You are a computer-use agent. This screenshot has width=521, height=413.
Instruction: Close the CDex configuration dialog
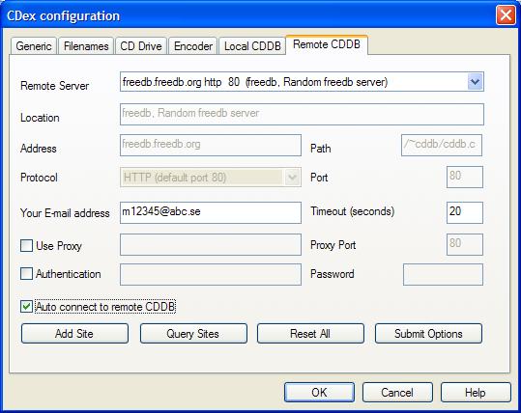506,15
